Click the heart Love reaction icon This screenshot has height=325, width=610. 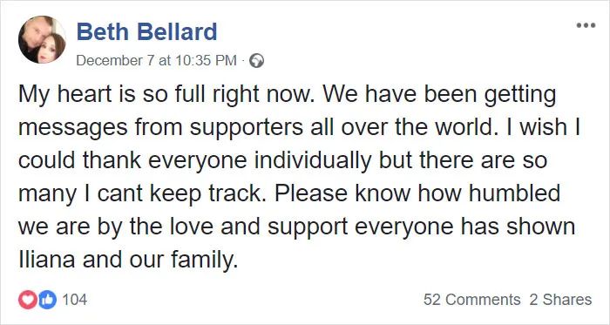pyautogui.click(x=28, y=300)
